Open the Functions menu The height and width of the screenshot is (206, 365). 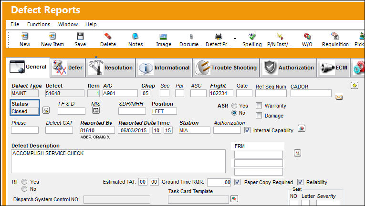[x=39, y=24]
